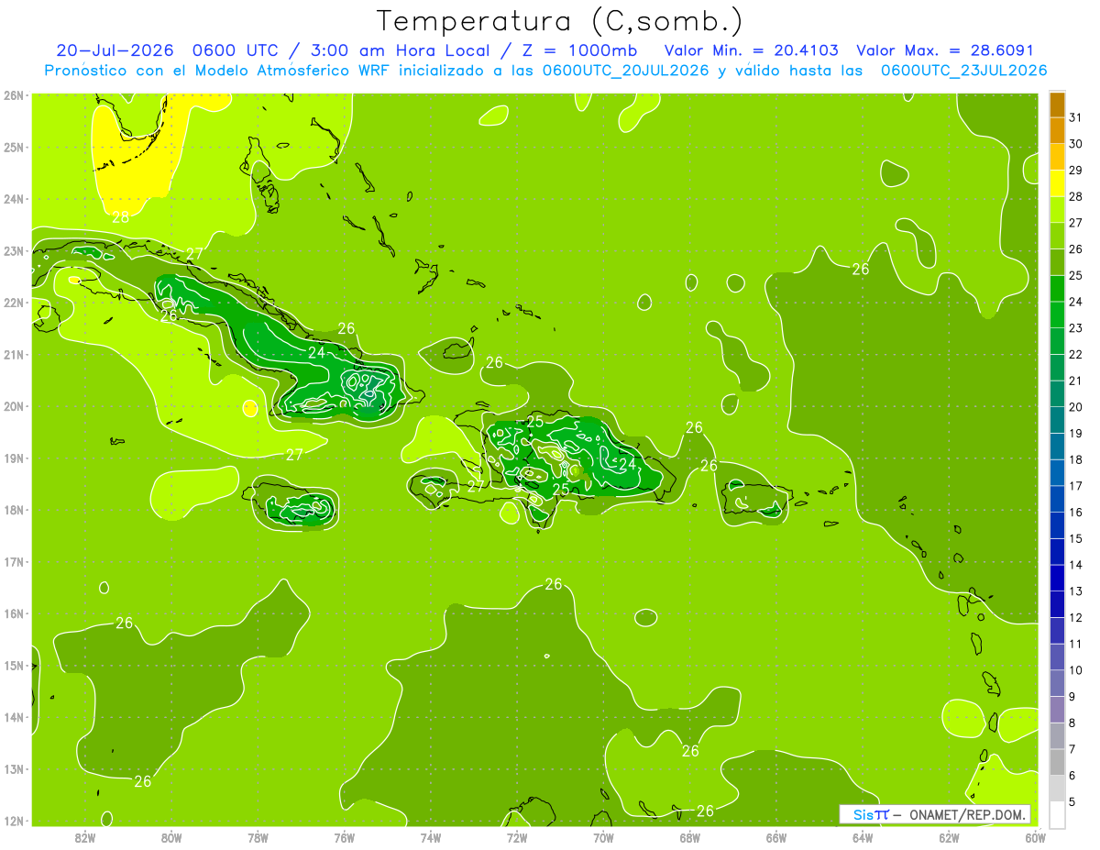Click the '70W' longitude axis label

pyautogui.click(x=603, y=838)
